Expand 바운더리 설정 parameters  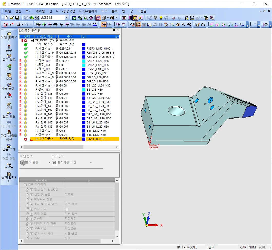(31, 199)
